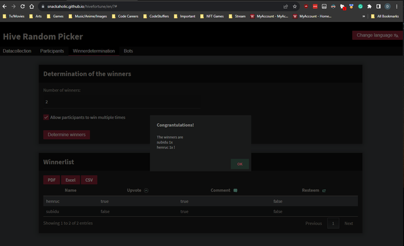The height and width of the screenshot is (246, 404).
Task: Reload the page
Action: (23, 6)
